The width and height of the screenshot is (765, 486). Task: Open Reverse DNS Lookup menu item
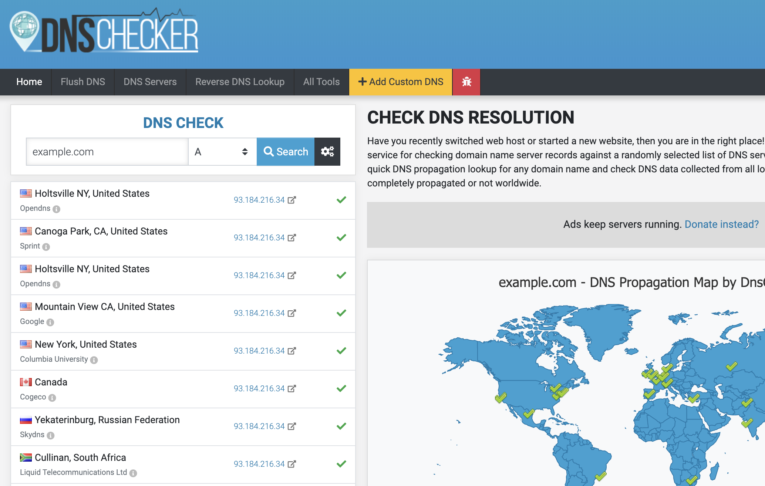[240, 82]
